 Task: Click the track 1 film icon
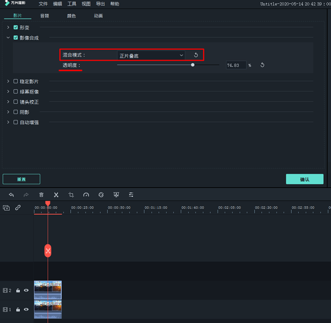point(5,309)
